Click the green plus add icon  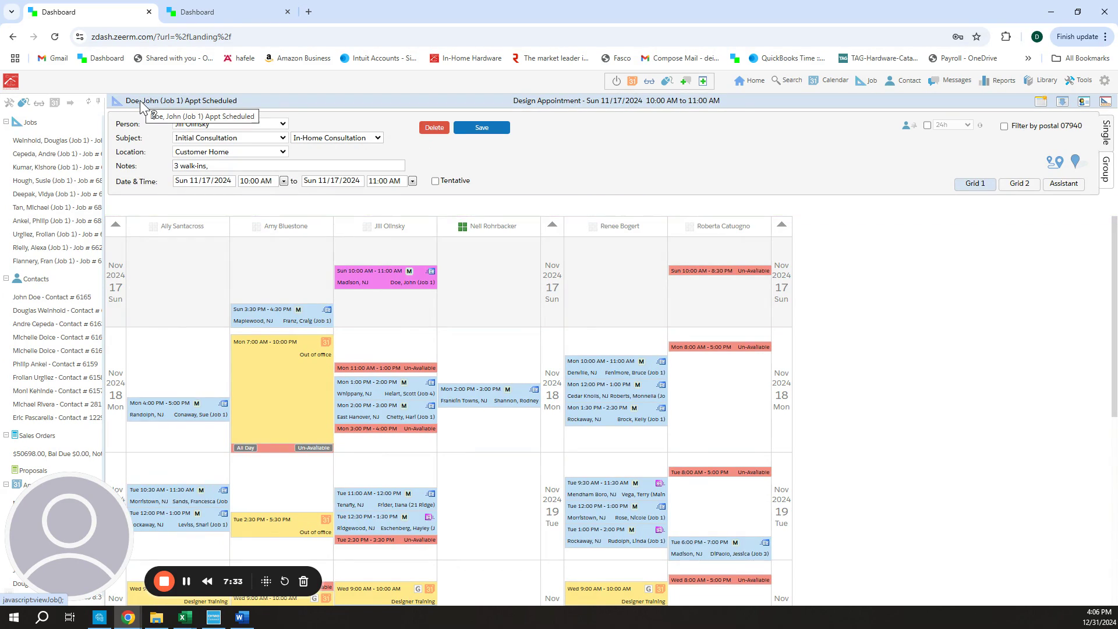pos(703,81)
